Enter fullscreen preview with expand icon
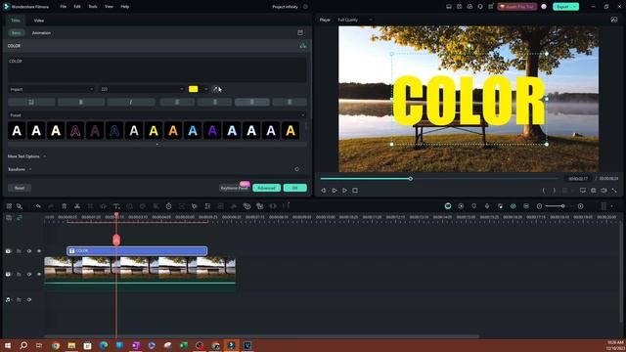The width and height of the screenshot is (626, 352). pos(614,191)
